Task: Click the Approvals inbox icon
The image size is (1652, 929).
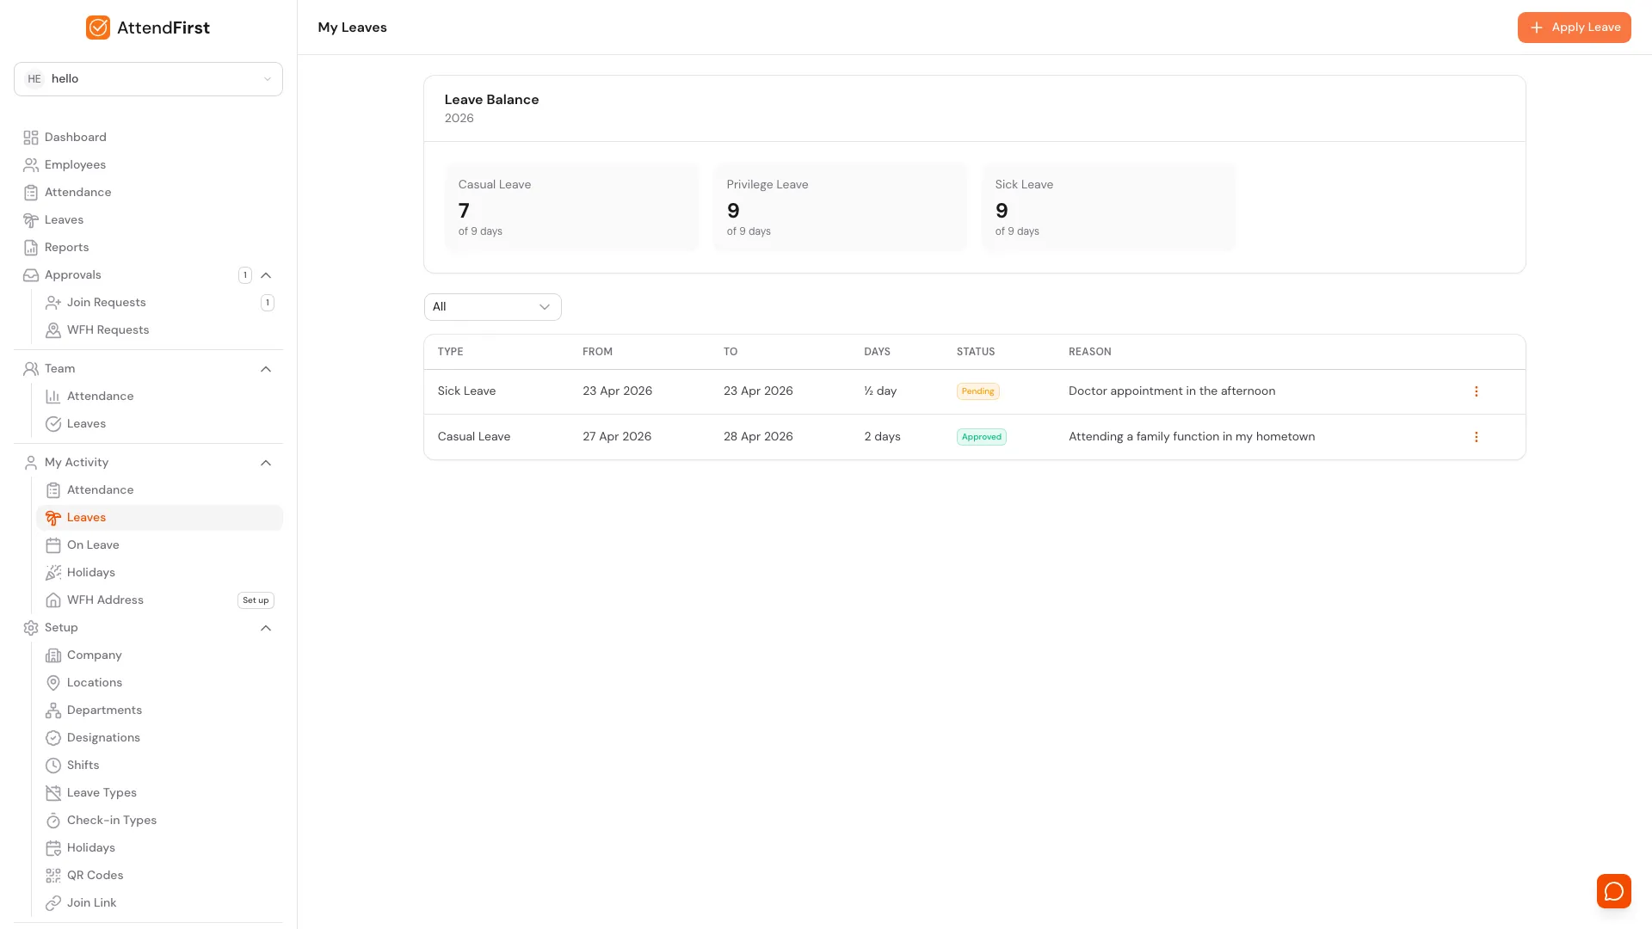Action: [31, 275]
